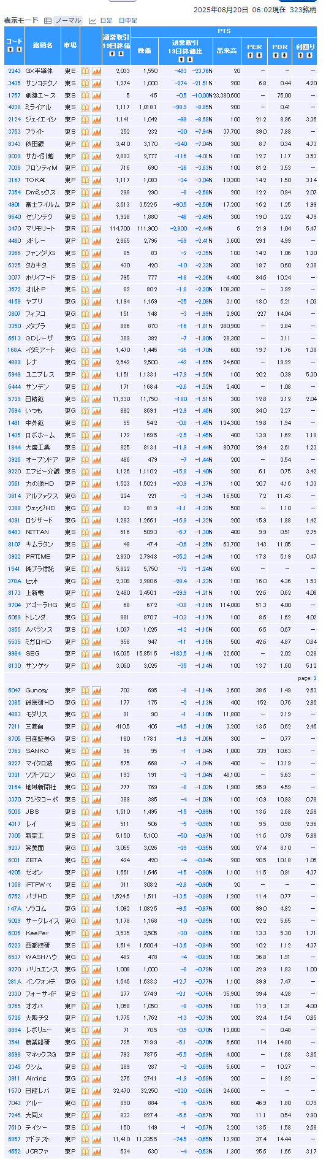Open chart icon for 富士フイルム row
Screen dimensions: 326x1159
tap(96, 205)
